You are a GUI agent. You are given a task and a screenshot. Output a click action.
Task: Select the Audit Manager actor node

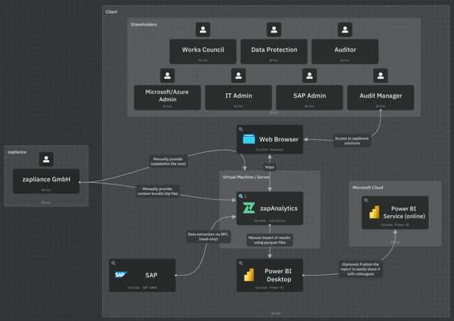(x=380, y=98)
